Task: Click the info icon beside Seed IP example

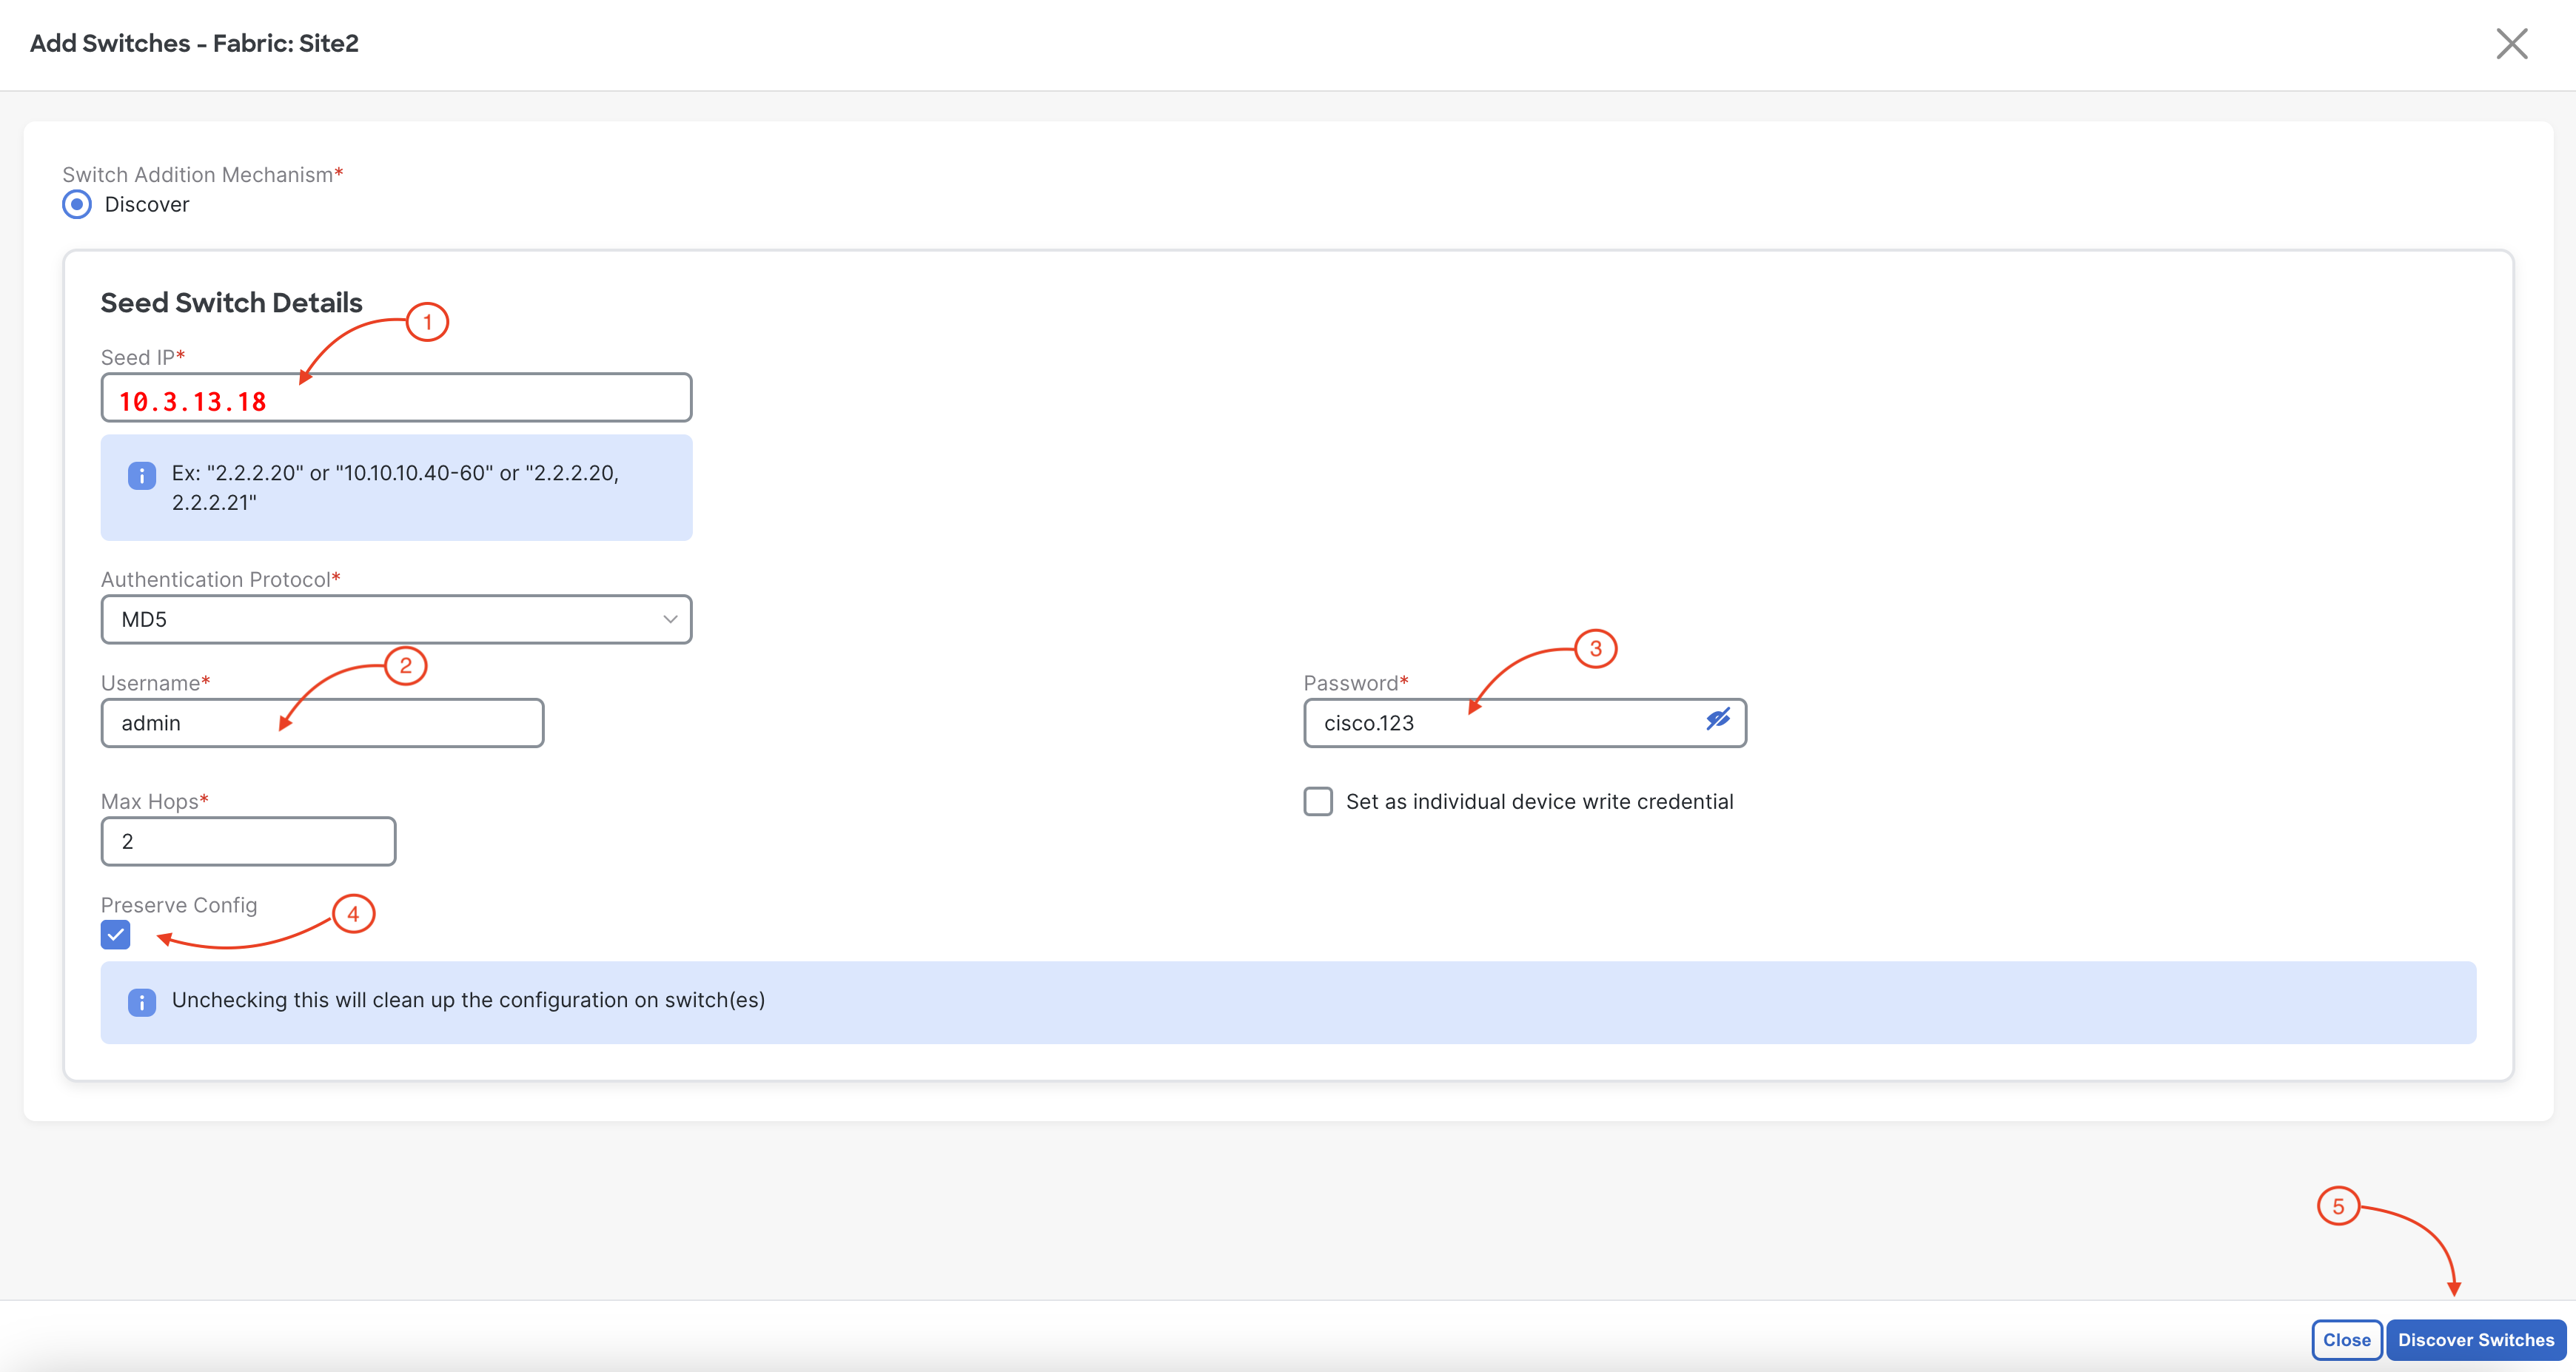Action: point(142,476)
